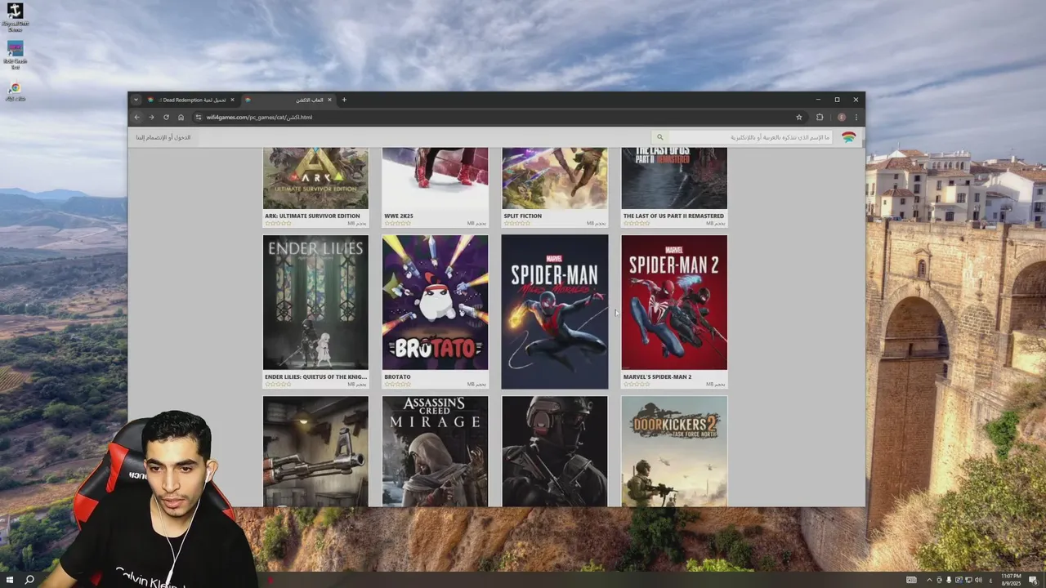Open Windows taskbar search
Screen dimensions: 1046x588
pos(29,580)
